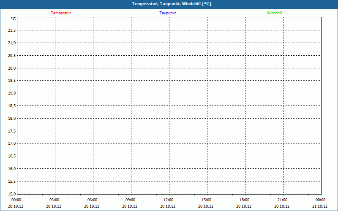Click the 20,5 y-axis value
Viewport: 338px width, 211px height.
click(12, 56)
